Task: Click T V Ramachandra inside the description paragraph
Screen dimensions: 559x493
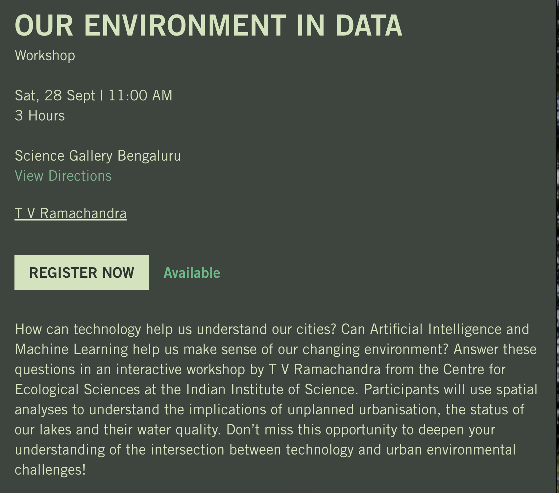Action: point(325,369)
